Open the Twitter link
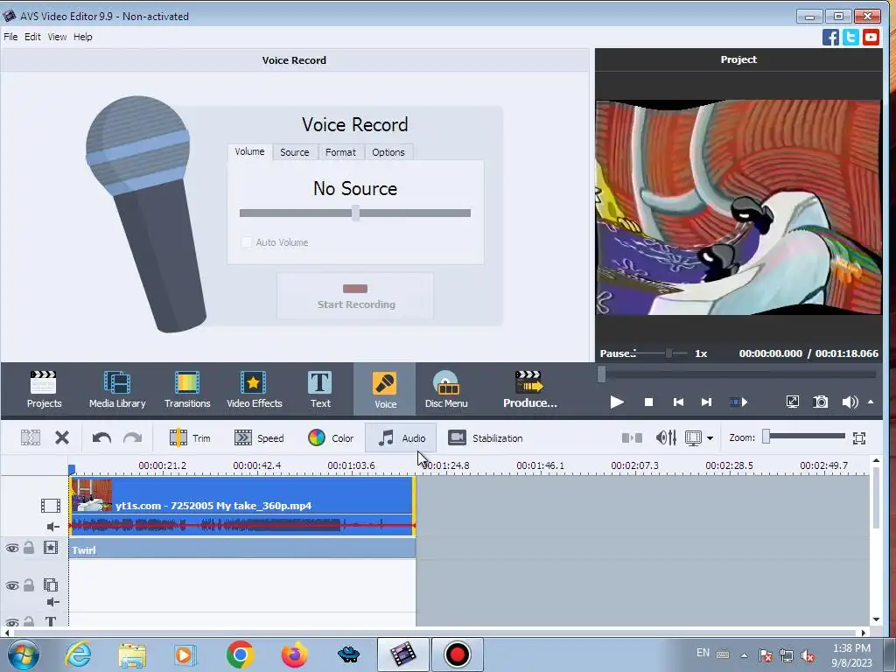Screen dimensions: 896x672 (850, 37)
